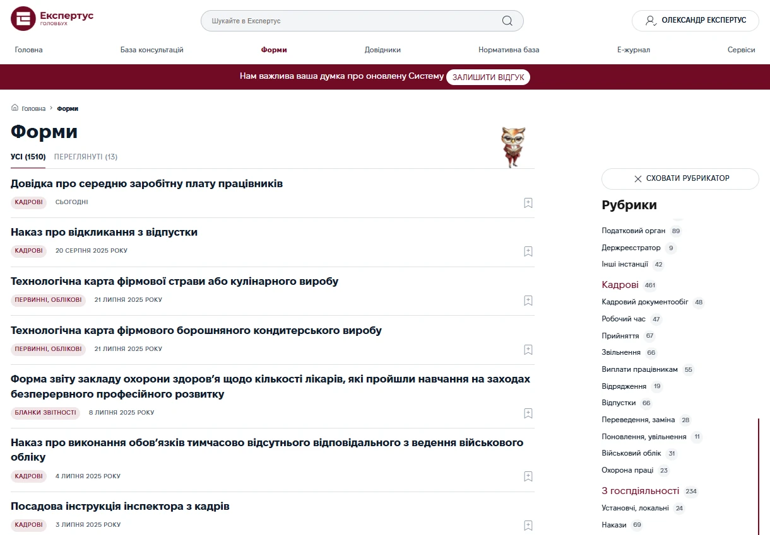Viewport: 770px width, 535px height.
Task: Bookmark the form "Довідка про середню заробітну плату працівників"
Action: pyautogui.click(x=528, y=202)
